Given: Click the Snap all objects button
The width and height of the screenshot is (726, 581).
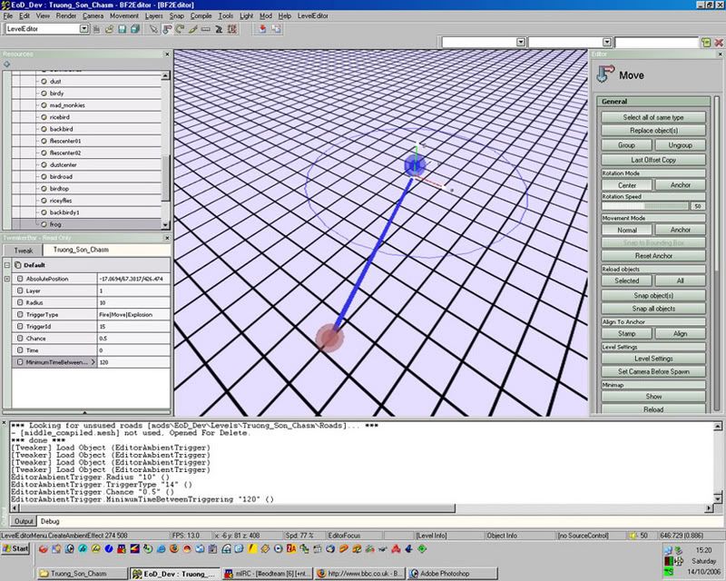Looking at the screenshot, I should coord(653,309).
